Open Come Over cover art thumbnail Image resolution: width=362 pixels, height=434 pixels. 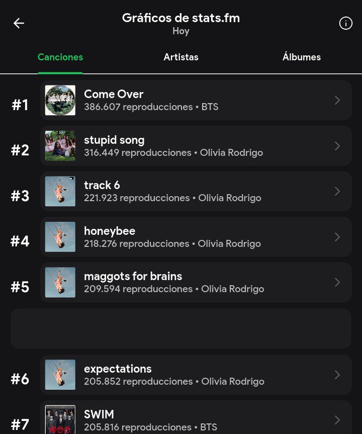click(x=60, y=100)
